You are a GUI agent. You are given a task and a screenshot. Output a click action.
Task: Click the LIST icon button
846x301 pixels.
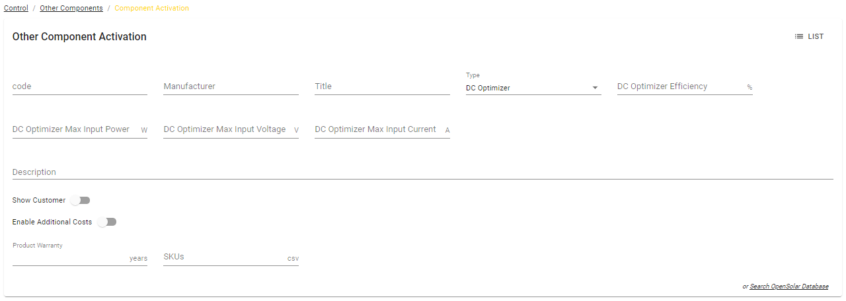(809, 37)
